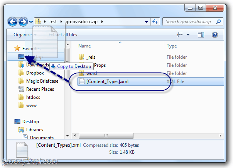Maximize the explorer window
The width and height of the screenshot is (233, 168).
[x=201, y=8]
